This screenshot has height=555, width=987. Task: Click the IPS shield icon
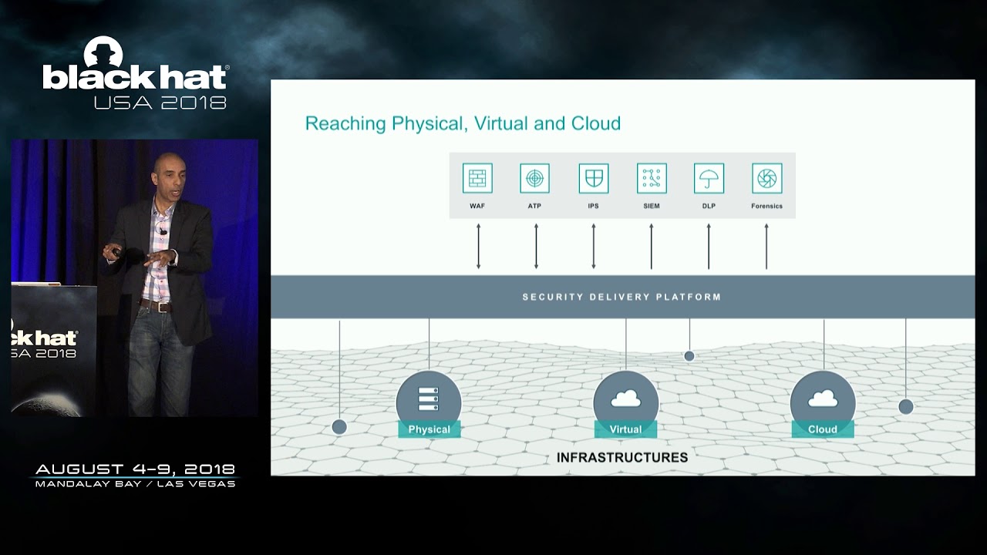594,178
